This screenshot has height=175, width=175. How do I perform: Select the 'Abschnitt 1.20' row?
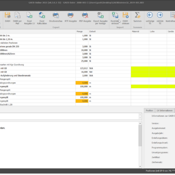point(87,105)
